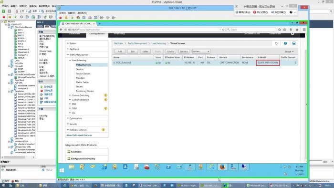Collapse the Traffic Management node
Screen dimensions: 334x188
pos(68,55)
